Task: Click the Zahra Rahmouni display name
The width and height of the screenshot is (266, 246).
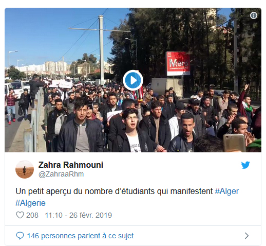Action: [71, 165]
